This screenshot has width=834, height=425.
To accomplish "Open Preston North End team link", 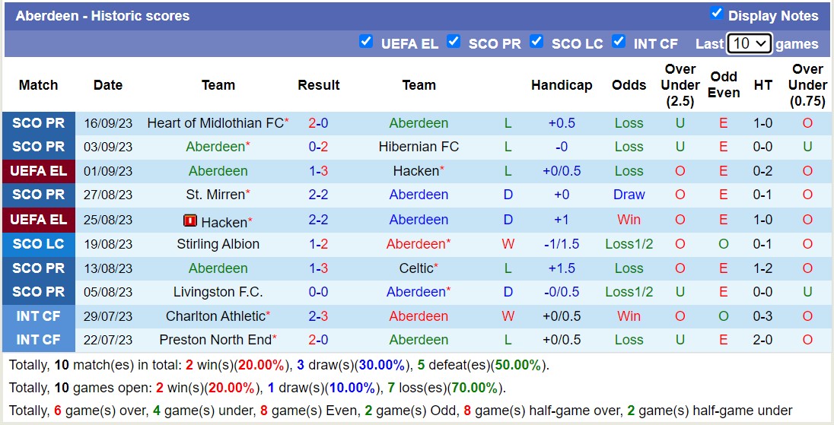I will point(215,340).
